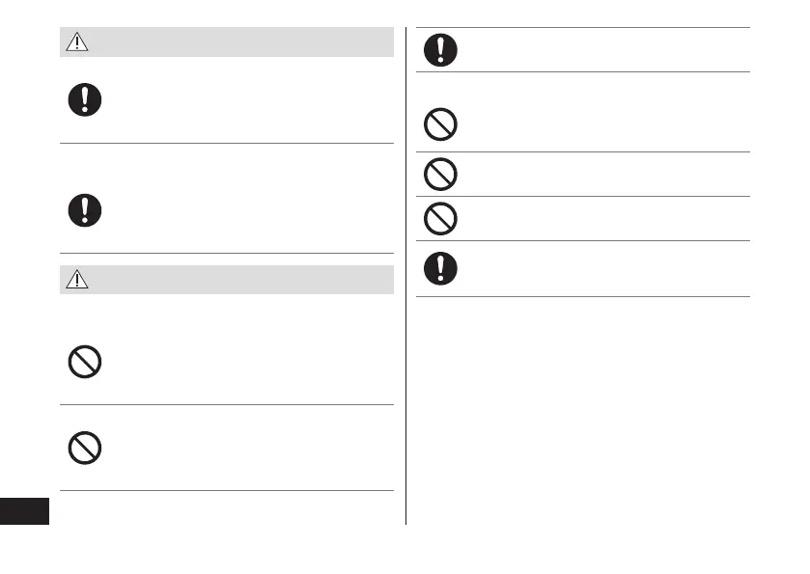The image size is (810, 574).
Task: Click the topmost prohibition icon in right column
Action: pos(440,125)
